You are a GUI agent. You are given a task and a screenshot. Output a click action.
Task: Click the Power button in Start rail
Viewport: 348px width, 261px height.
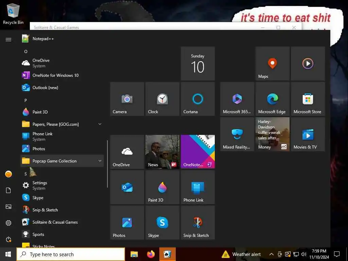[8, 240]
